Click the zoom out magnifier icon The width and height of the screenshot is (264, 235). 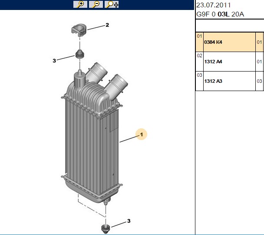[x=96, y=4]
